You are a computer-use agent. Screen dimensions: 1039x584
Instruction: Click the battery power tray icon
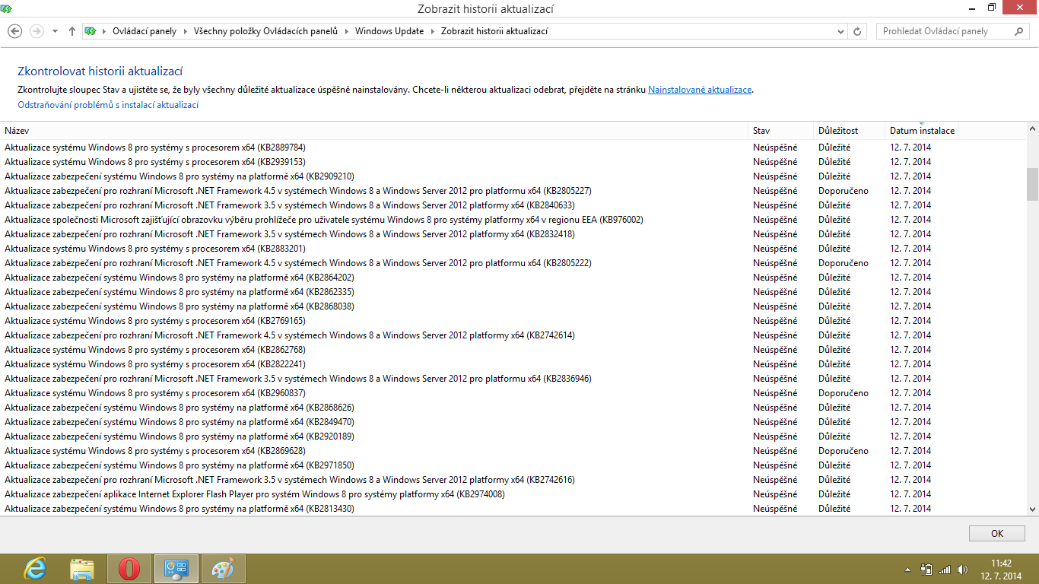tap(926, 569)
